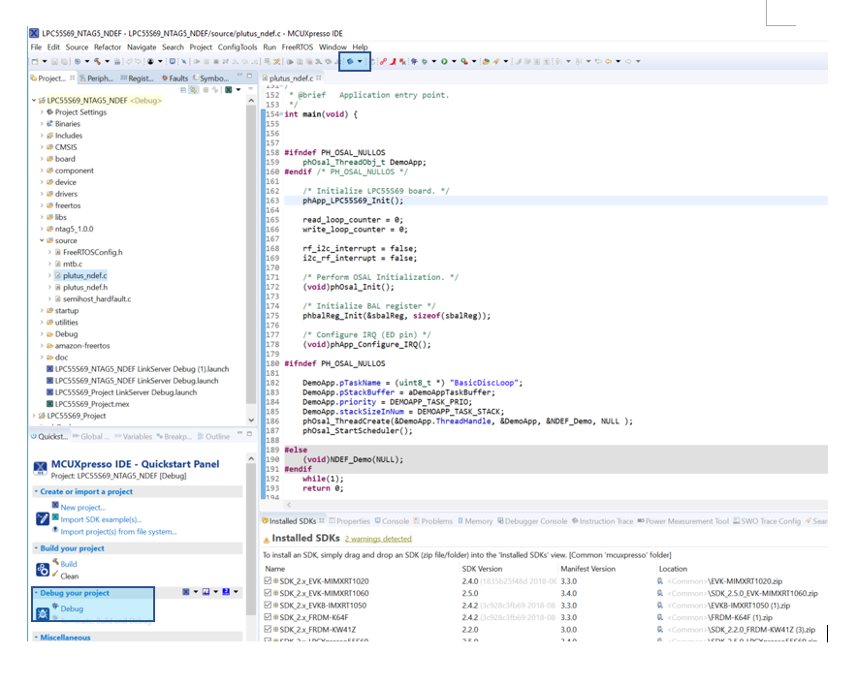Toggle the SDK_2.x_FRDM-K64F checkbox
The width and height of the screenshot is (857, 686).
[269, 616]
